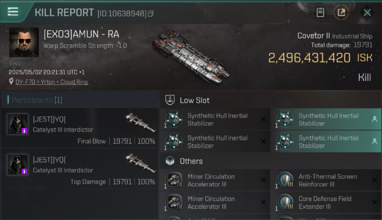The height and width of the screenshot is (220, 382).
Task: Click the Others section header
Action: pyautogui.click(x=191, y=161)
